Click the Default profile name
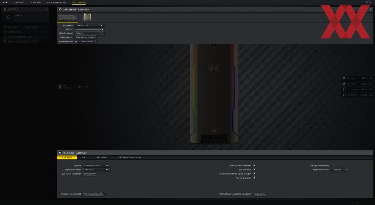 (x=19, y=15)
